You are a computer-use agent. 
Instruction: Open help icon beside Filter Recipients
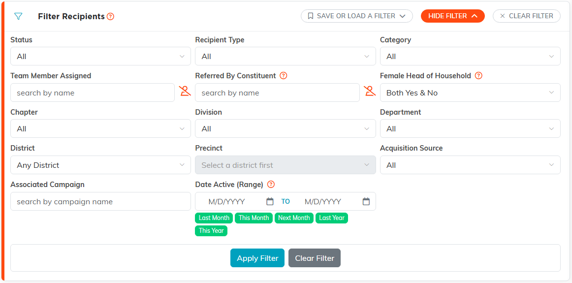pyautogui.click(x=111, y=16)
